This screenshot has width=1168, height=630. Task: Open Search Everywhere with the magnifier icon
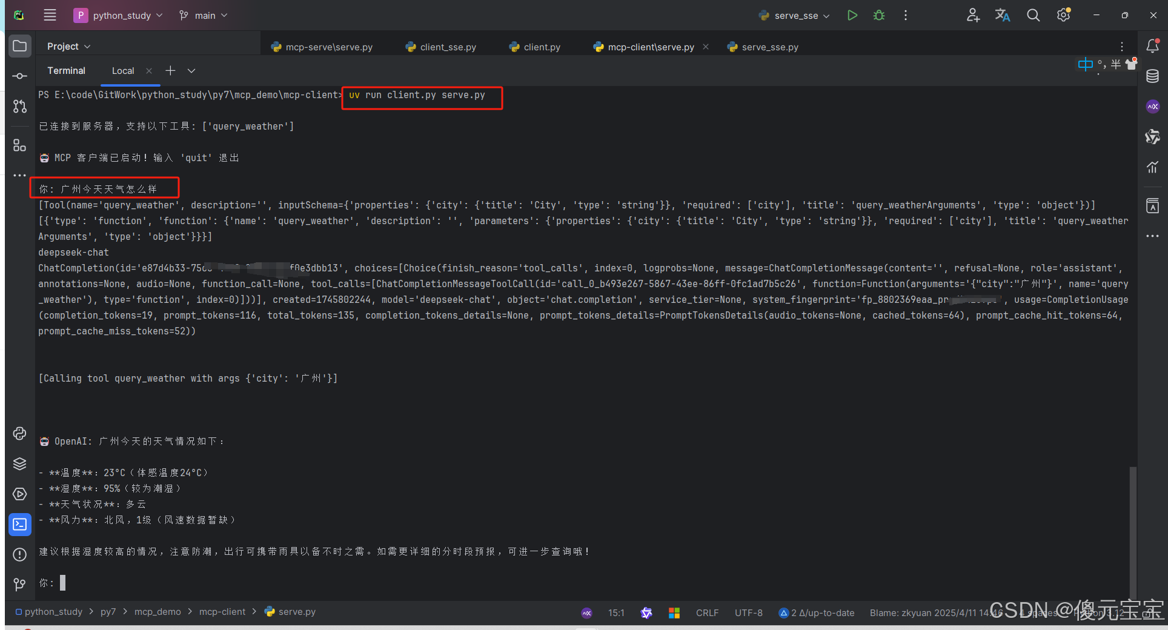1033,15
